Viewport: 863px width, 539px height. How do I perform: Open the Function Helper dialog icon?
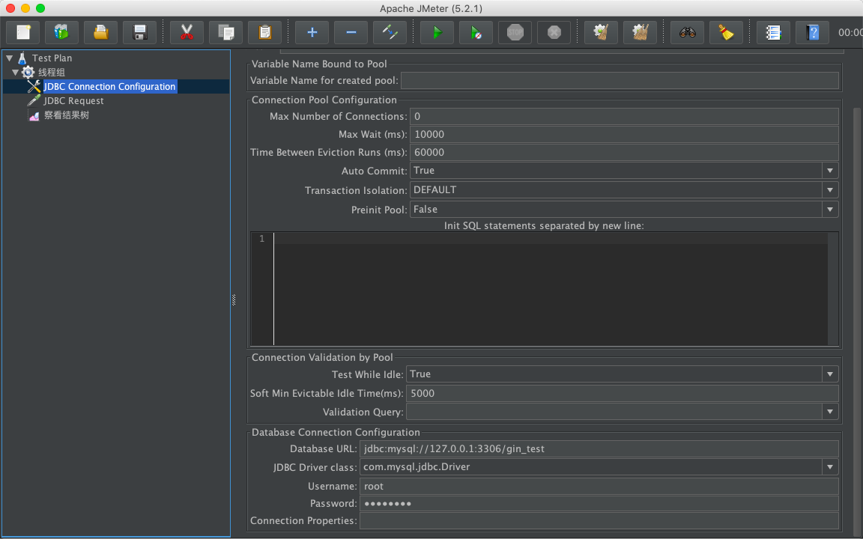(x=773, y=32)
